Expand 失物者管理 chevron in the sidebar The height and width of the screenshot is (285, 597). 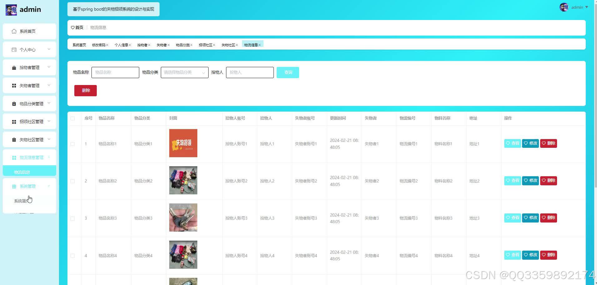49,85
